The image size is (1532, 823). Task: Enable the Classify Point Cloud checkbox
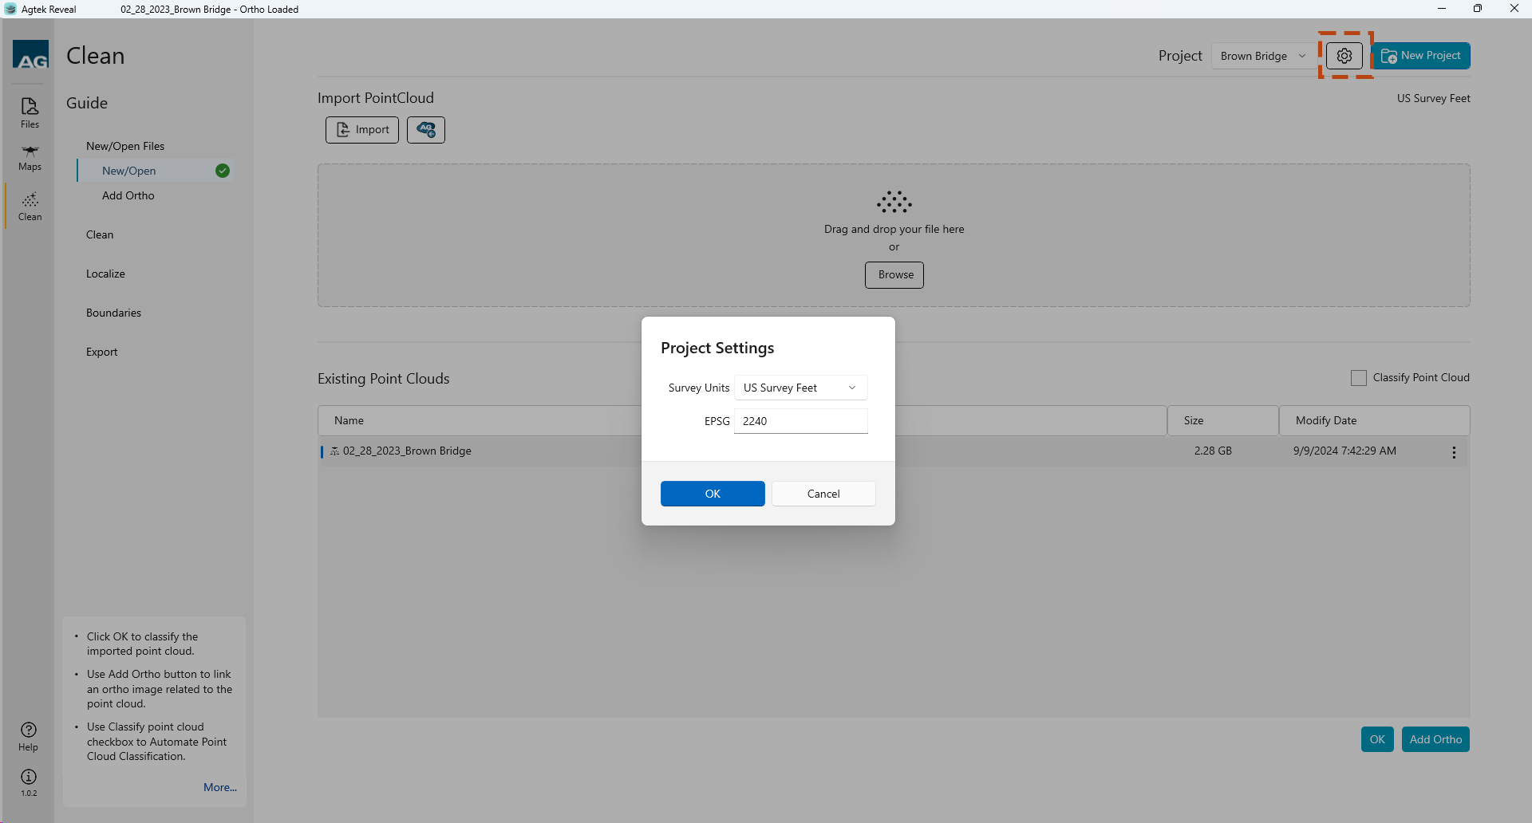(x=1358, y=378)
